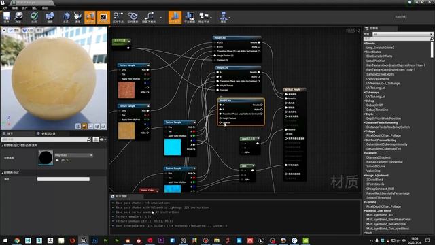
Task: Open Unreal Engine app in Windows taskbar
Action: point(83,240)
